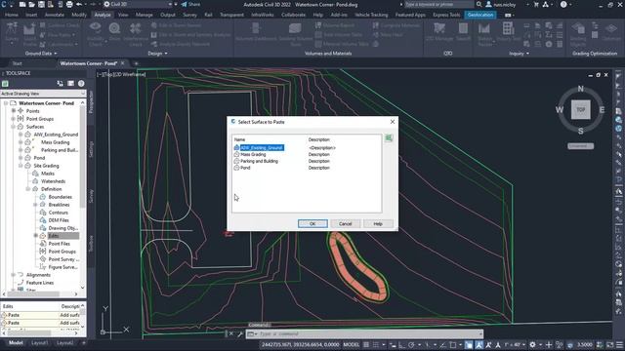Select Contours under Definition
Image resolution: width=625 pixels, height=351 pixels.
(59, 213)
